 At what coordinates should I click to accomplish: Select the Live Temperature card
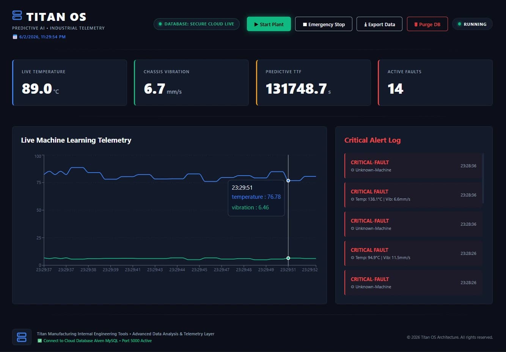69,83
